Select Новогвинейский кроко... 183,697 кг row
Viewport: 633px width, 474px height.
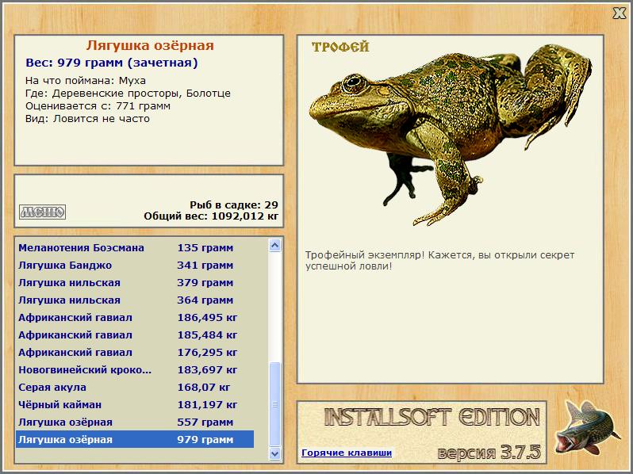click(135, 369)
